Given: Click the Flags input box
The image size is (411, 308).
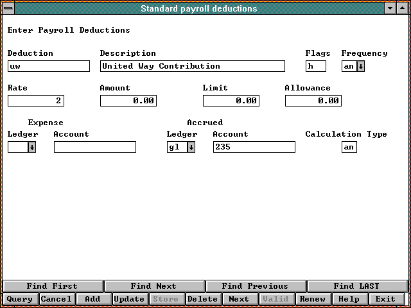Looking at the screenshot, I should click(316, 66).
